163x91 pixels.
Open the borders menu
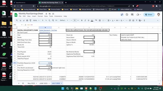point(100,20)
